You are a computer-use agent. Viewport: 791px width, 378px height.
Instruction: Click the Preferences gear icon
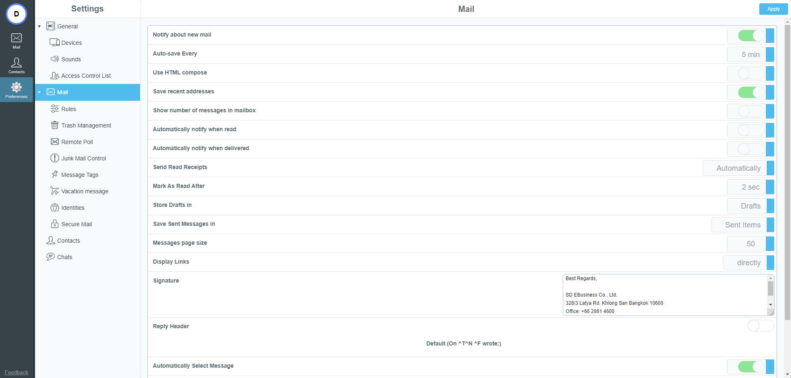click(x=16, y=87)
